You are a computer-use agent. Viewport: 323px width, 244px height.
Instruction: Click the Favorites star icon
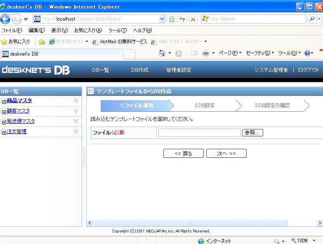[4, 42]
